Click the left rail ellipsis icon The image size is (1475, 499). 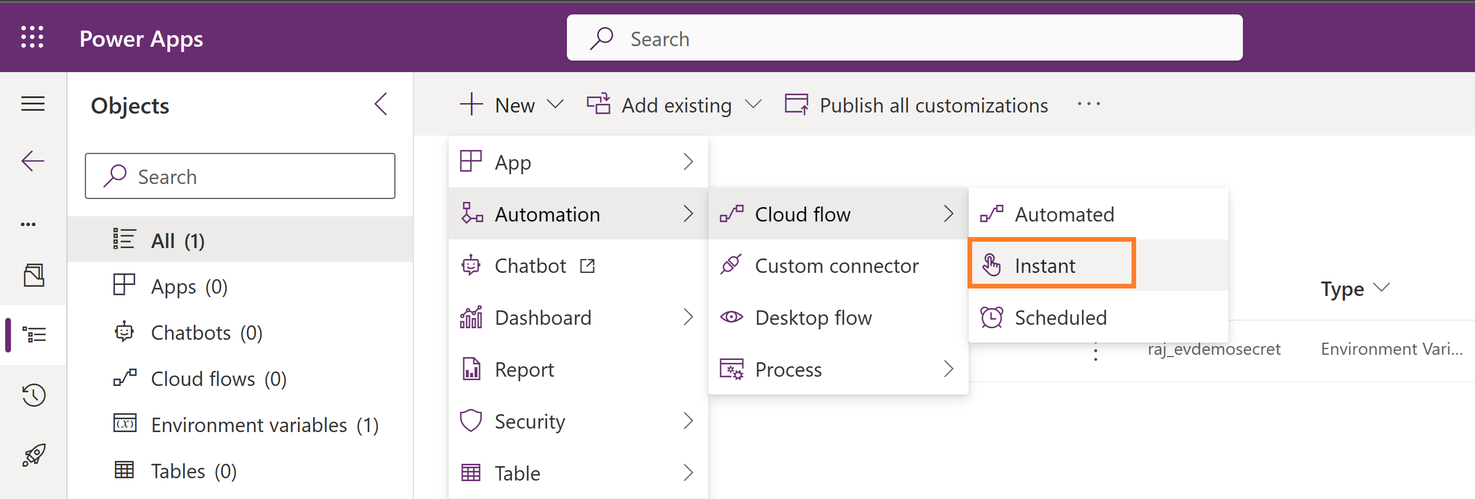(28, 224)
